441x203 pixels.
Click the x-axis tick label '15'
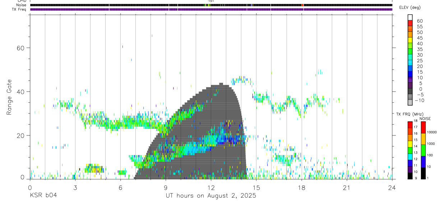[x=256, y=187]
